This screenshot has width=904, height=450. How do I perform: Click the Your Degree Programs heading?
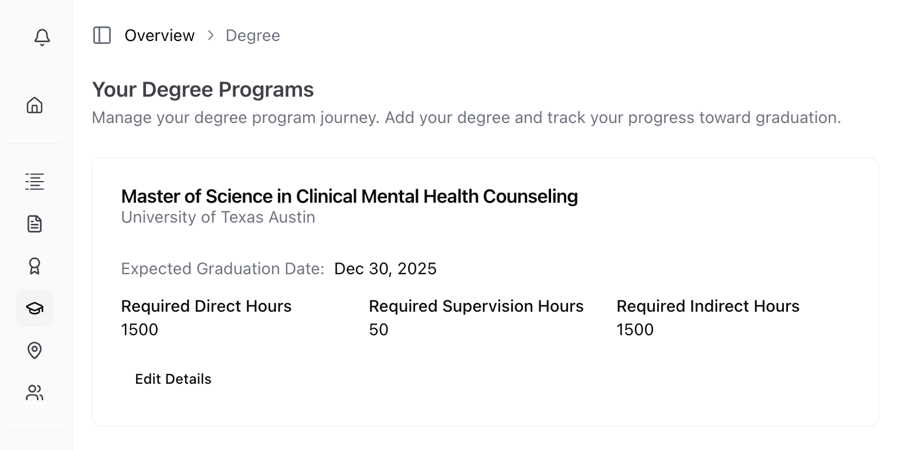(x=203, y=90)
